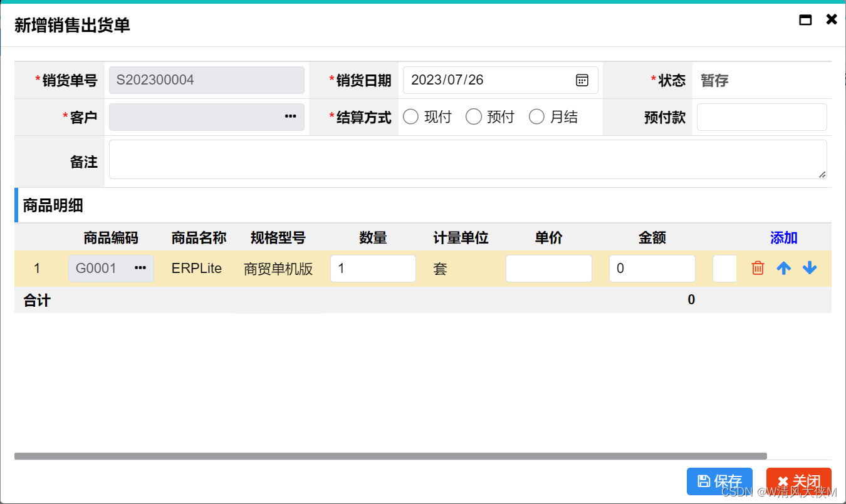Click the empty 单价 input field
Viewport: 846px width, 504px height.
pos(549,269)
